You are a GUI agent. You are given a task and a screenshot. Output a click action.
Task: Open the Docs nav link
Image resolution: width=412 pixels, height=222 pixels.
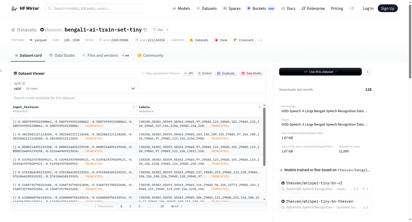tap(288, 9)
